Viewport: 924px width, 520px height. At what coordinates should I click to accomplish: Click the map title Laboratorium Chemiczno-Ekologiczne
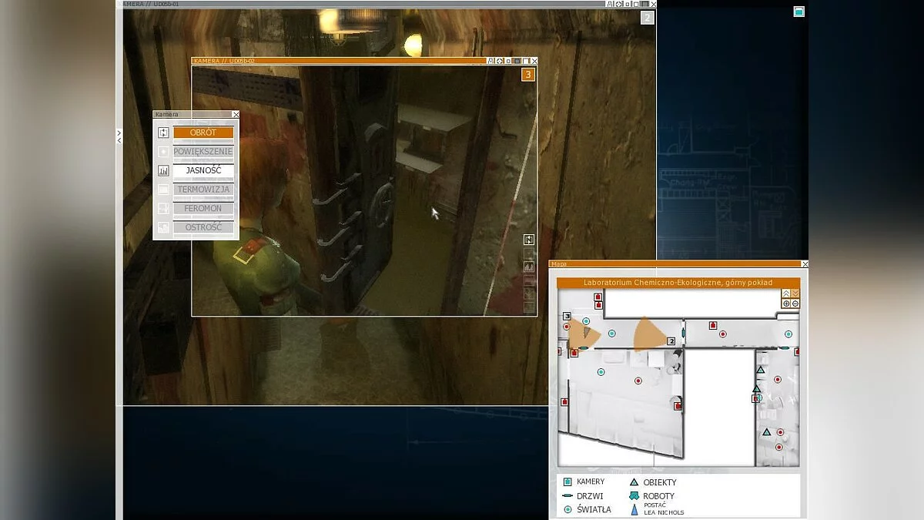678,283
